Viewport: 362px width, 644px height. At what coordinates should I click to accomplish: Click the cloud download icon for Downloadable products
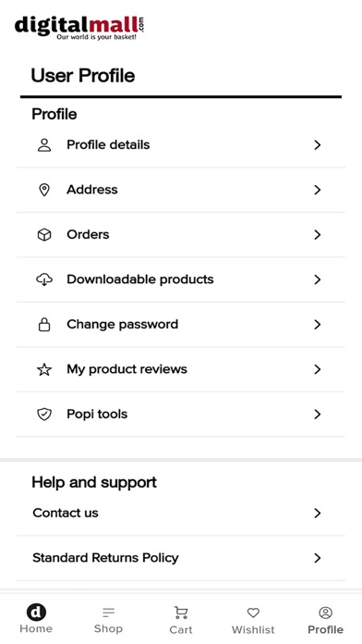(44, 279)
